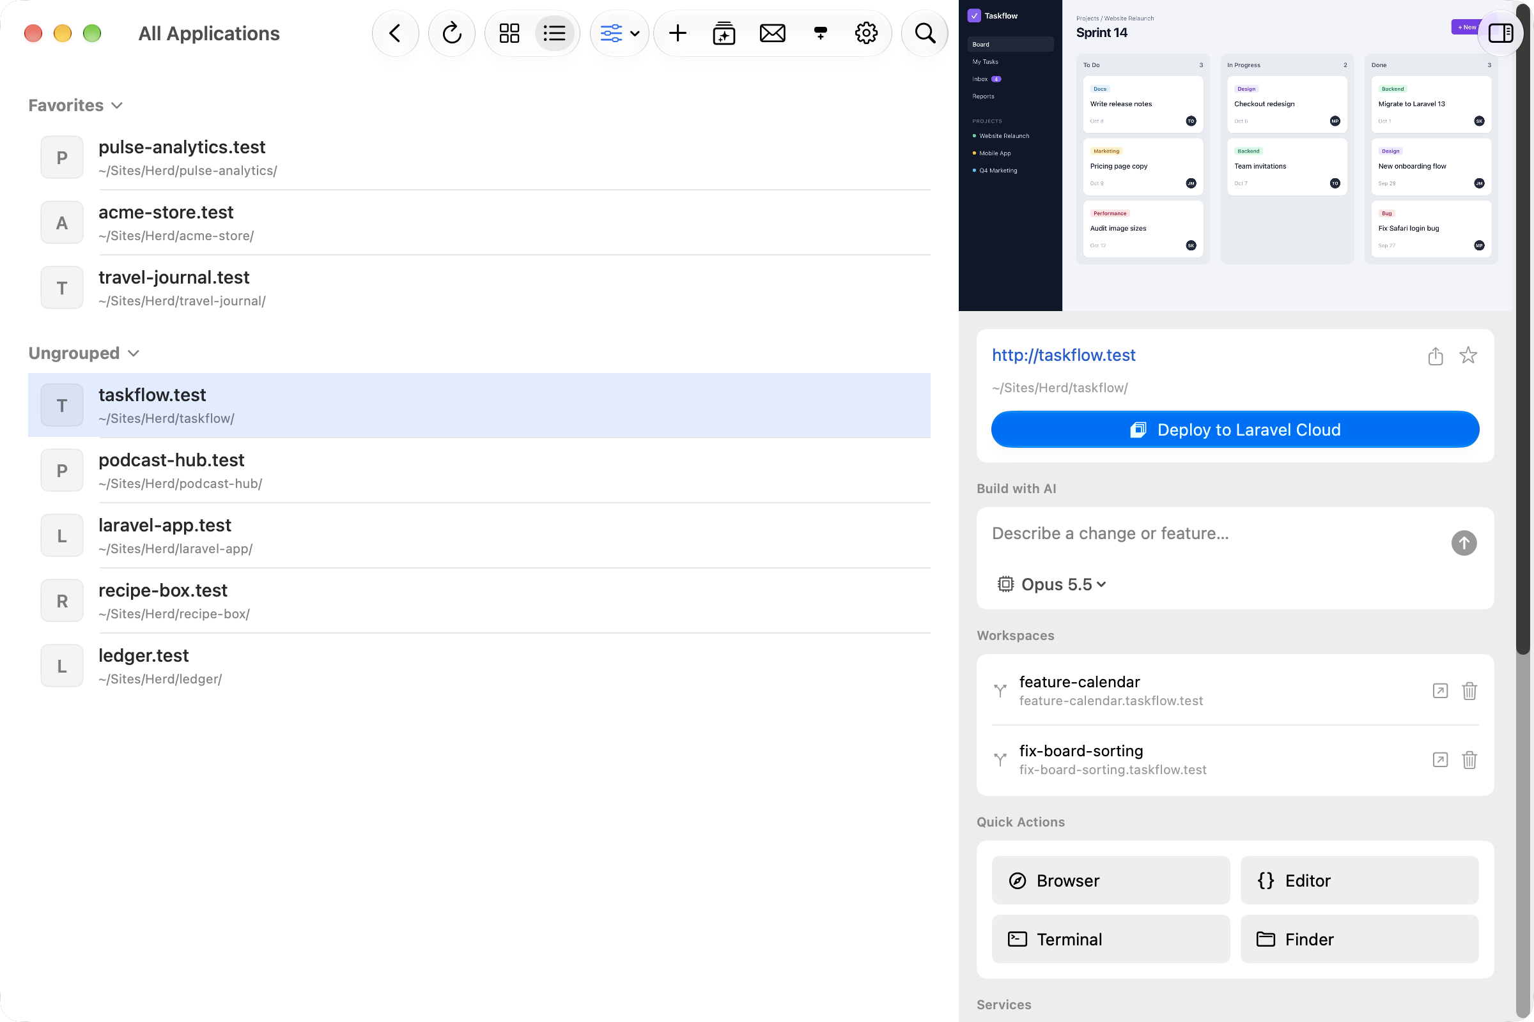Open search with the magnifier icon
The height and width of the screenshot is (1022, 1534).
pyautogui.click(x=925, y=33)
